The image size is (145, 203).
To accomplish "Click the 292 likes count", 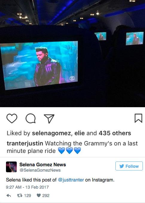I will coord(46,196).
